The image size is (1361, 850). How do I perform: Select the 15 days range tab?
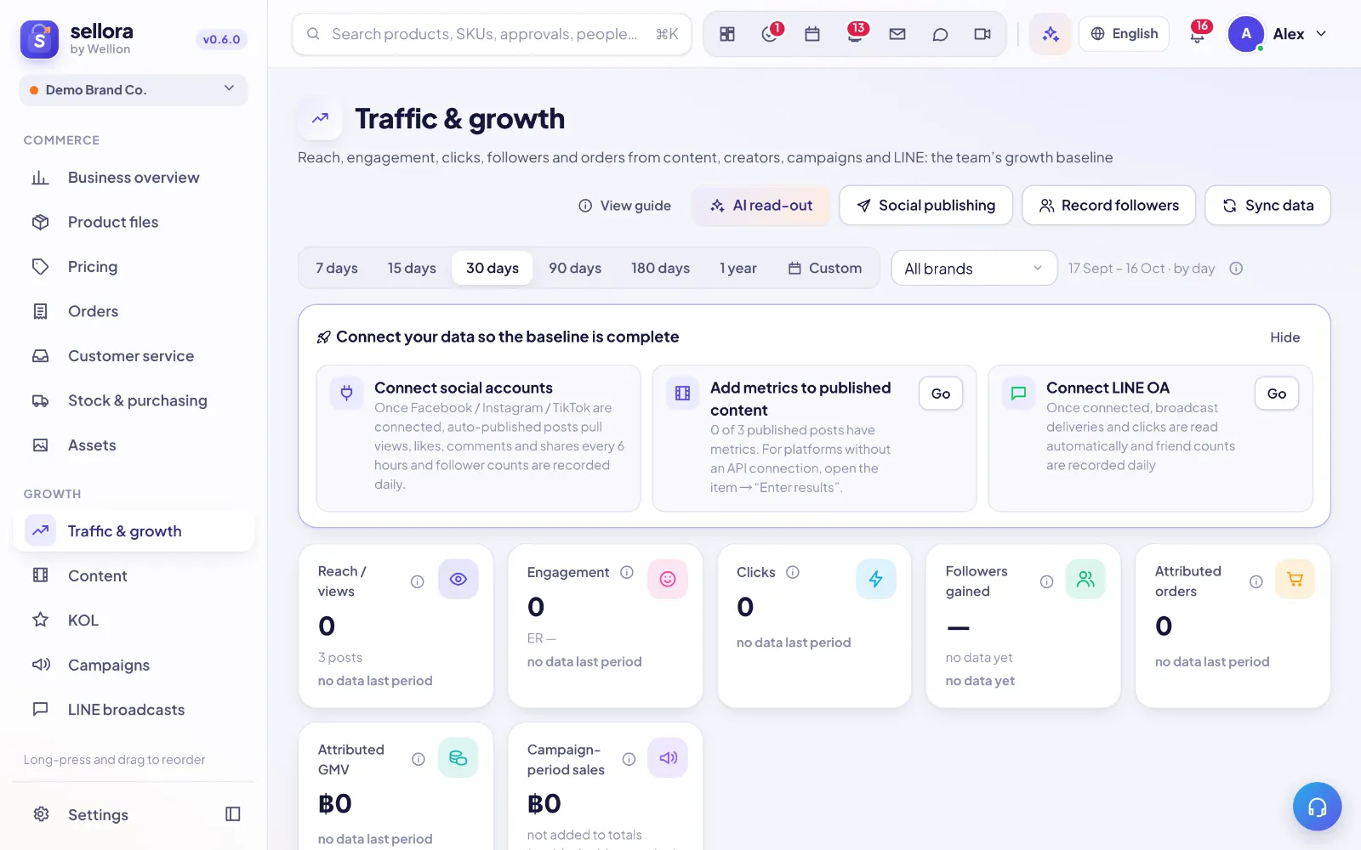(x=412, y=268)
